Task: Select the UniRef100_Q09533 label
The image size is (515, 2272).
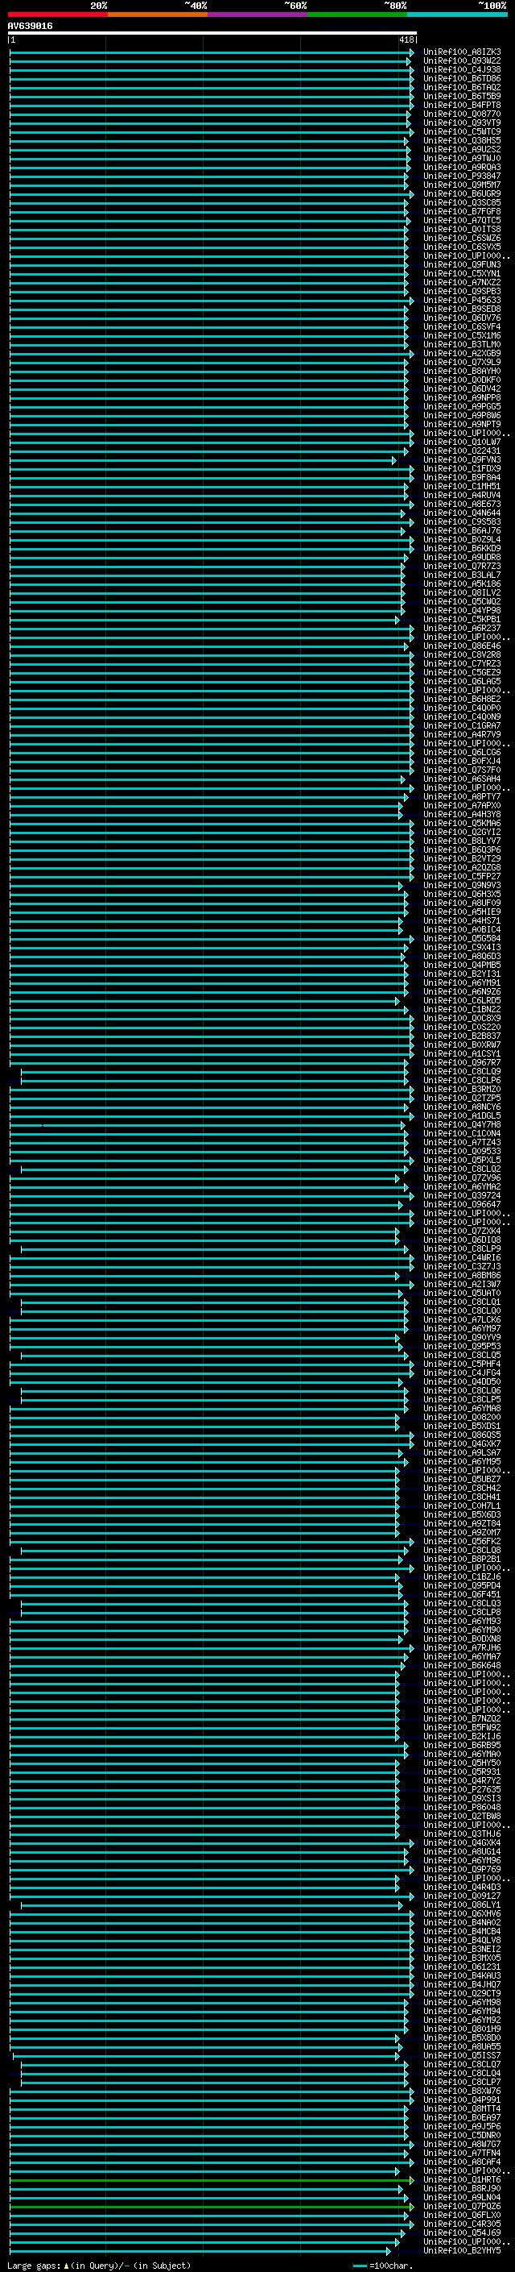Action: (462, 1151)
